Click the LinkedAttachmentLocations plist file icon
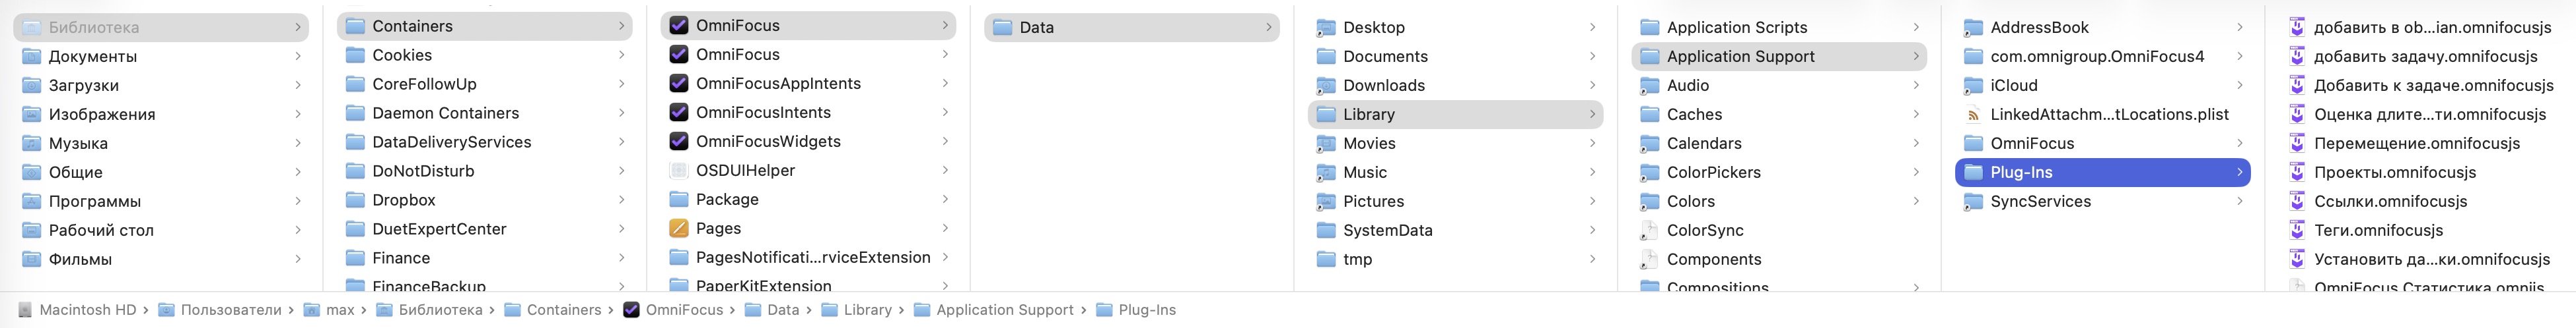The height and width of the screenshot is (328, 2576). (x=1973, y=115)
